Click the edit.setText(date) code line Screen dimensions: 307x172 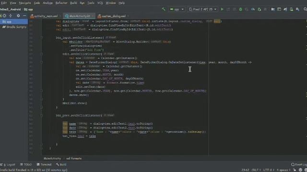point(91,87)
